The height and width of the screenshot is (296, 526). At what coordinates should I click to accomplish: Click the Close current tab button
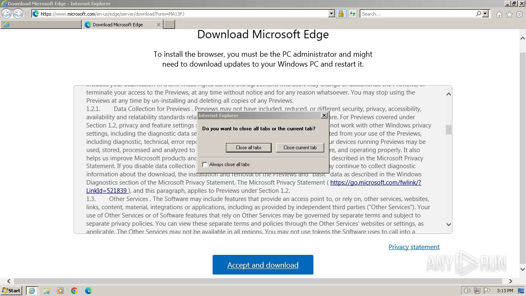click(x=300, y=148)
